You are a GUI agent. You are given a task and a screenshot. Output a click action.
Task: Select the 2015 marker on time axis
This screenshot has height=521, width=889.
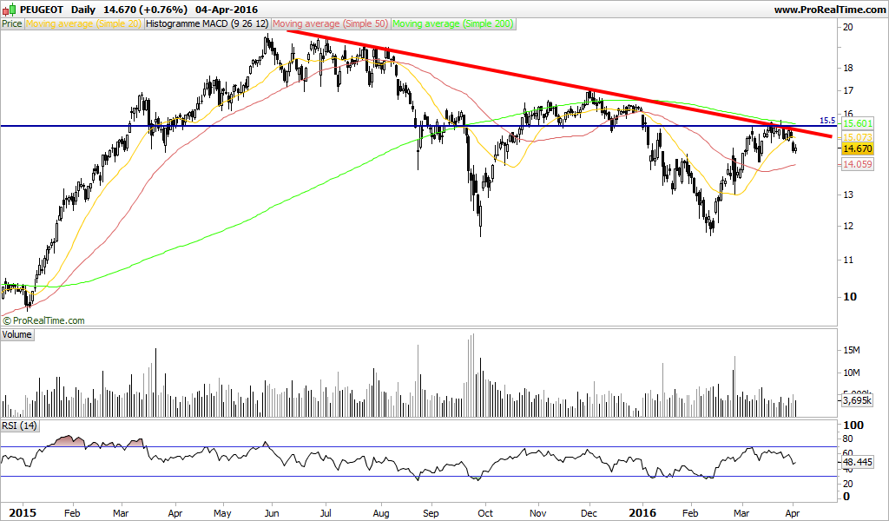click(x=23, y=513)
